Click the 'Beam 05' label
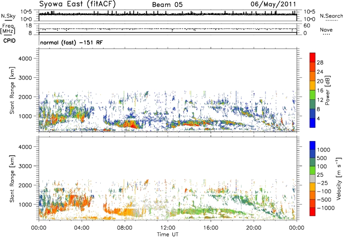343x237 pixels. 167,5
